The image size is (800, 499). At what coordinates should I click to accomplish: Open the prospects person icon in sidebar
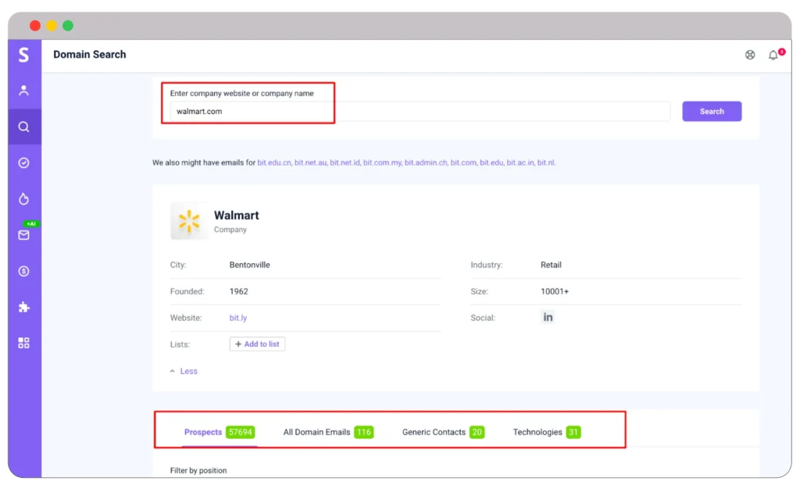(23, 90)
